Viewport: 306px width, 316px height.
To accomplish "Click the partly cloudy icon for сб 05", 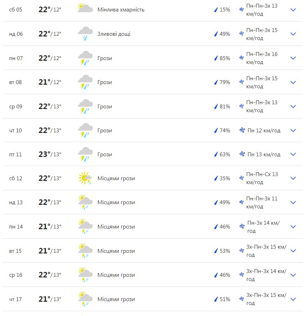I will [85, 8].
